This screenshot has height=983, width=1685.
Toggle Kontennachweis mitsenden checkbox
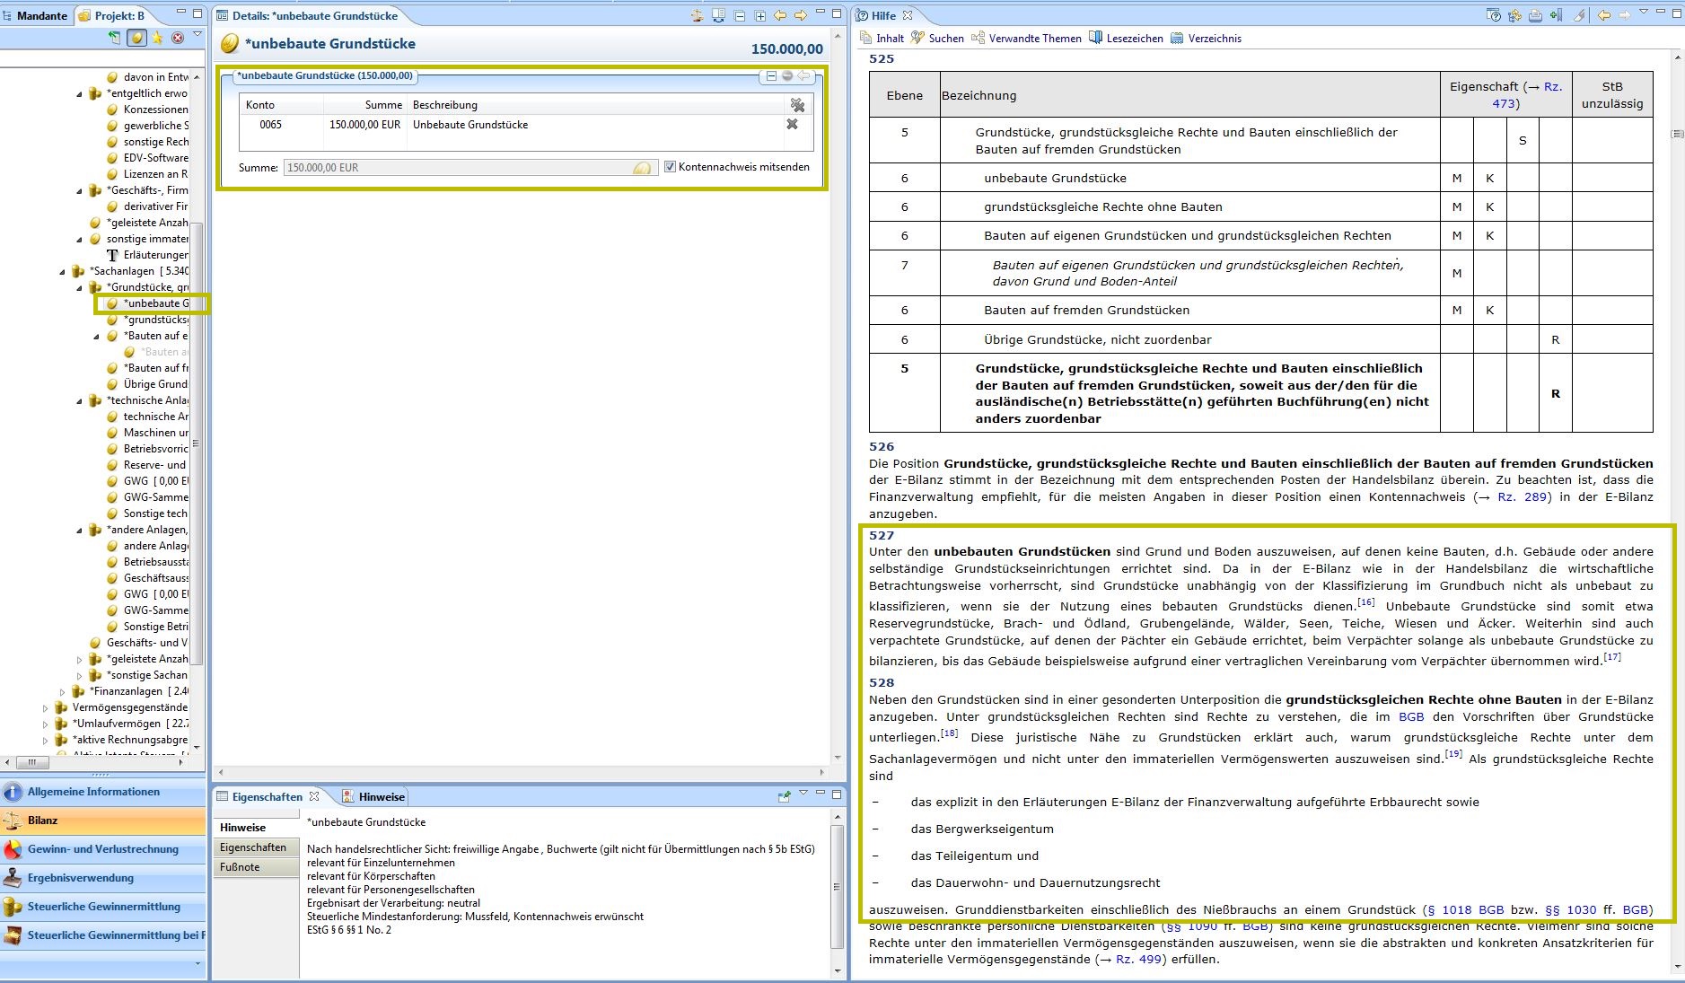pyautogui.click(x=670, y=167)
